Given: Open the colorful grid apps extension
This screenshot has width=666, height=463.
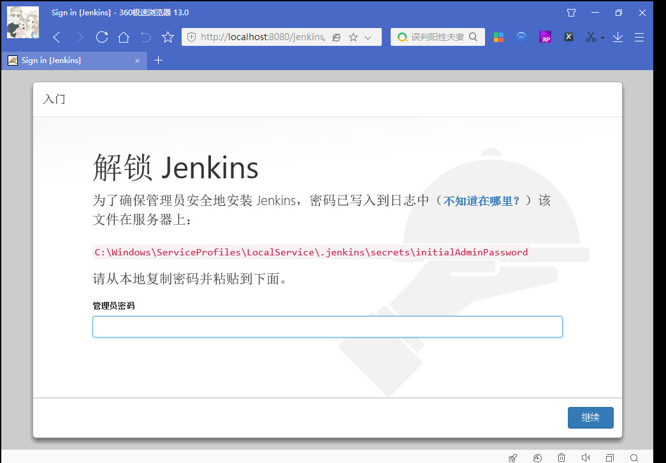Looking at the screenshot, I should 498,38.
